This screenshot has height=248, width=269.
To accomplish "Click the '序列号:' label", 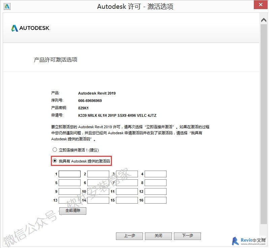I will tap(57, 100).
